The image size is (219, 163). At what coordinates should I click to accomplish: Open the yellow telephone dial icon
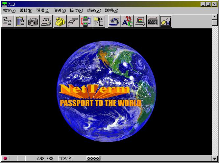coord(60,21)
